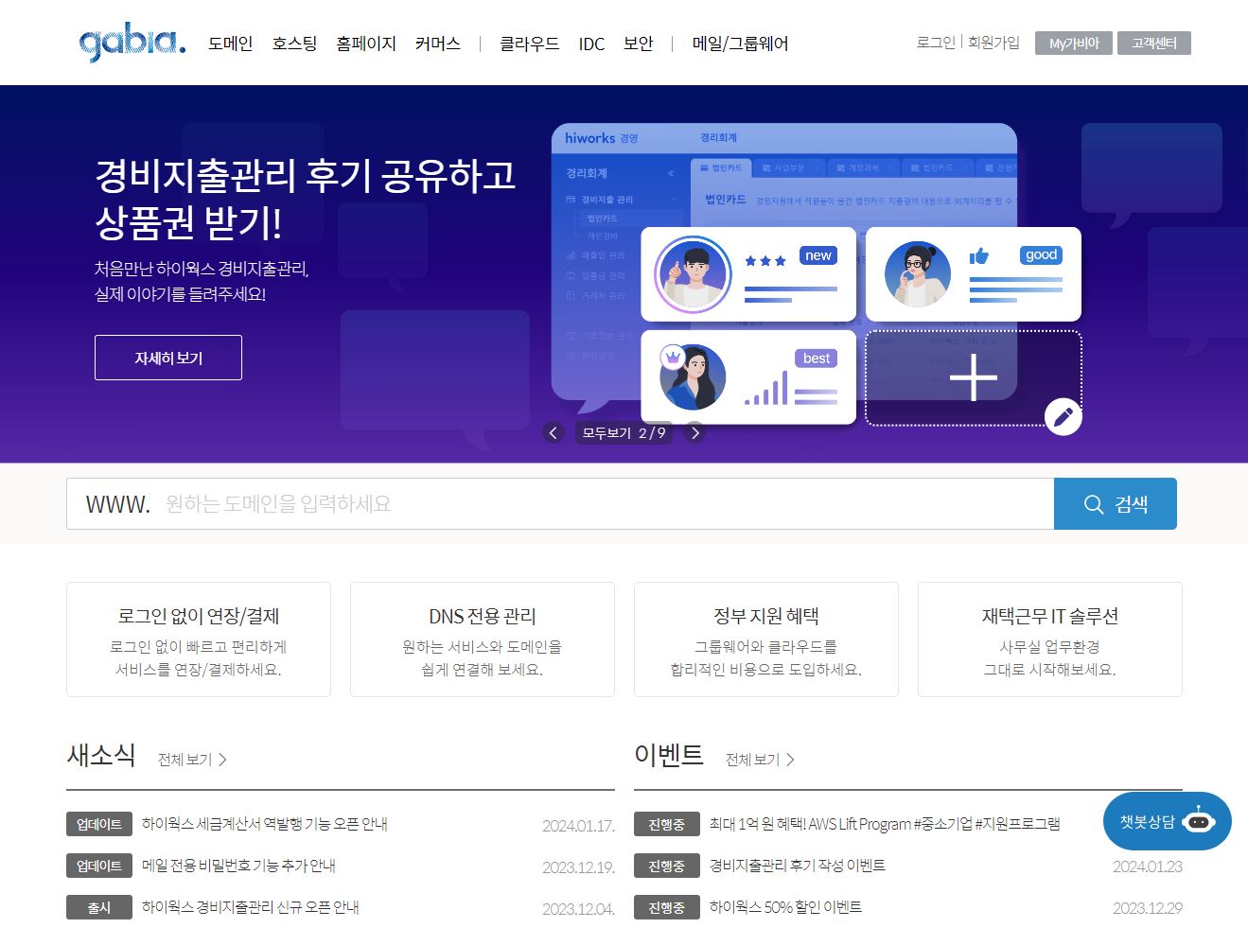Open 하이웍스 50% 할인 이벤트 link
Image resolution: width=1248 pixels, height=928 pixels.
785,907
